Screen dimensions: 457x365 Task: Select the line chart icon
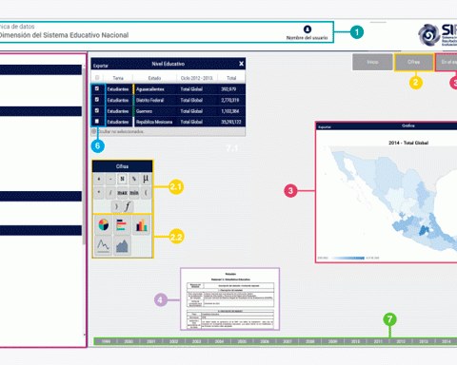(104, 245)
